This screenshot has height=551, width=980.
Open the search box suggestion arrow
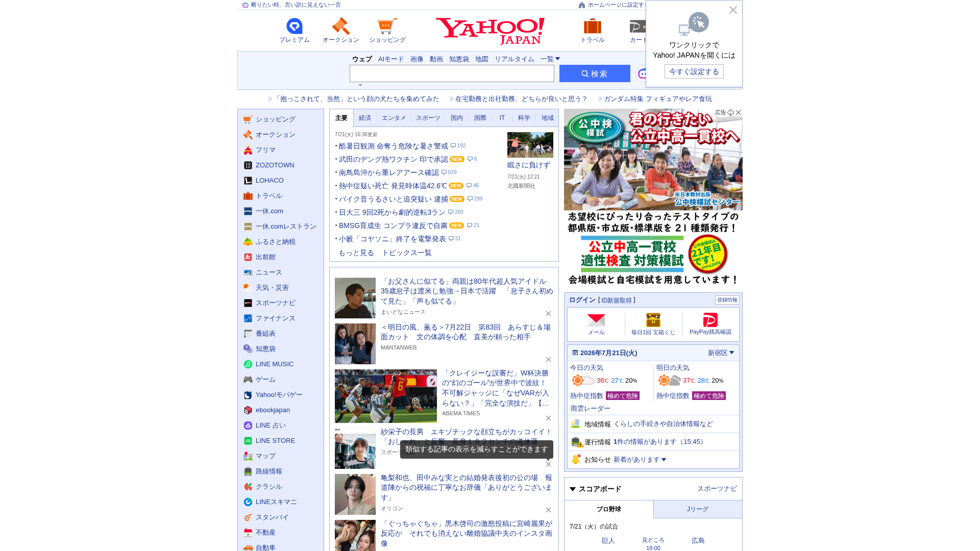pyautogui.click(x=360, y=85)
